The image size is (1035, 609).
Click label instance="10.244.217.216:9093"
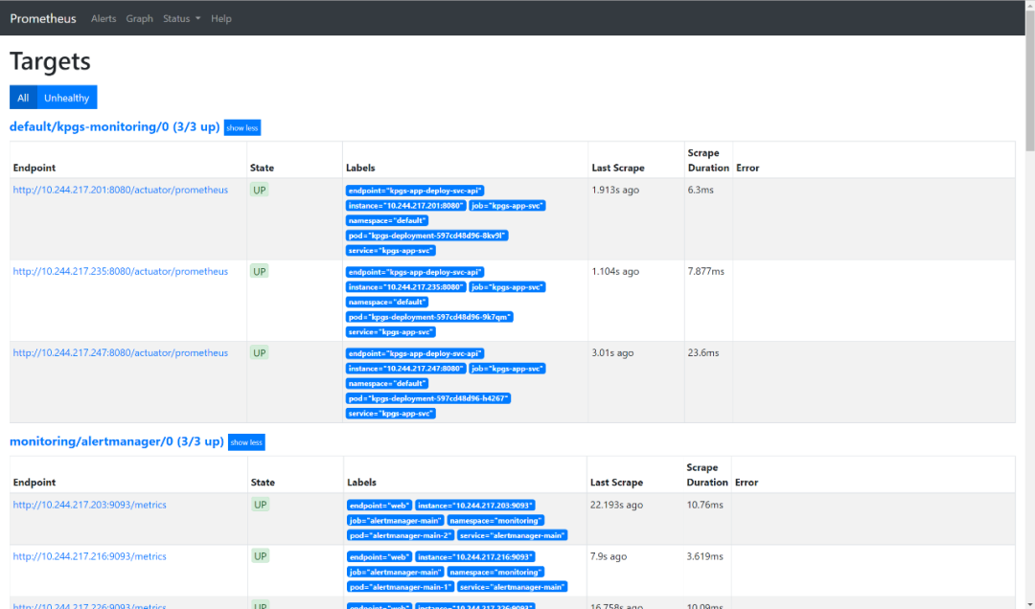pyautogui.click(x=475, y=557)
